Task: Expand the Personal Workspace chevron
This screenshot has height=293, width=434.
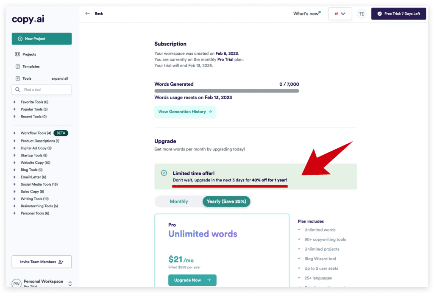Action: coord(70,283)
